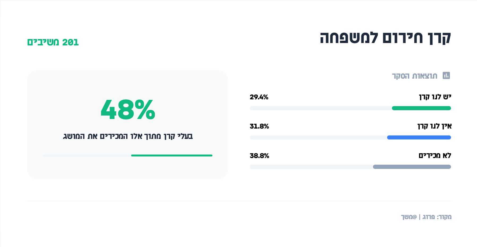The height and width of the screenshot is (247, 477).
Task: Select the 201 משיבים respondents count
Action: point(53,42)
